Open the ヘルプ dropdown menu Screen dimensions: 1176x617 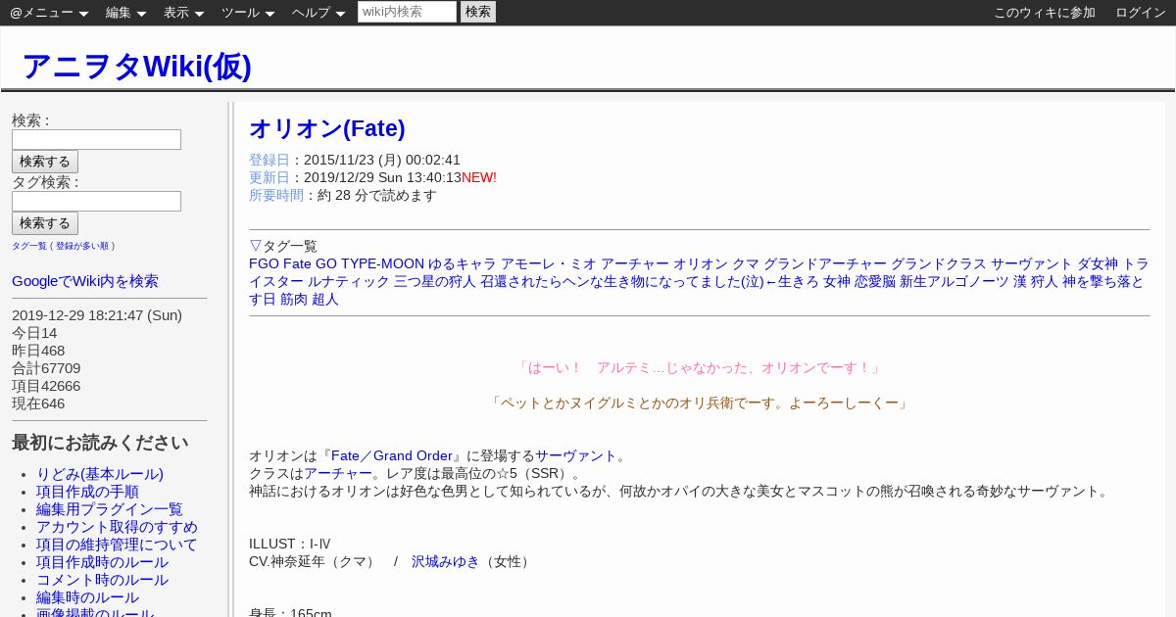318,13
